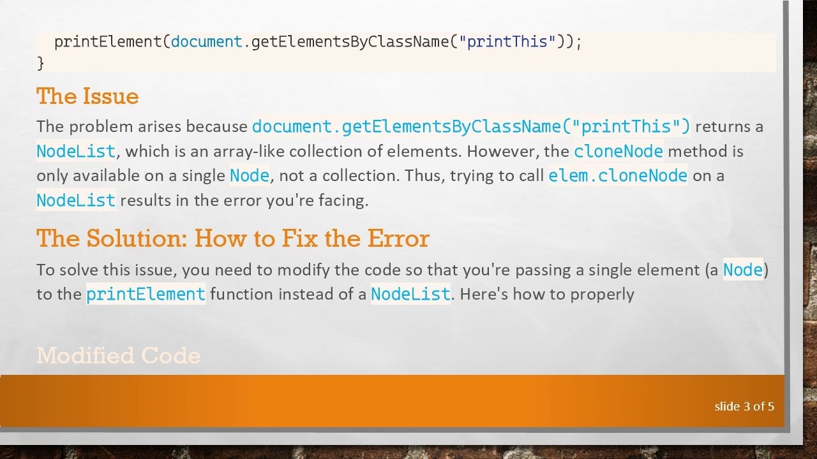Click "The Solution: How to Fix the Error" heading

click(x=232, y=238)
